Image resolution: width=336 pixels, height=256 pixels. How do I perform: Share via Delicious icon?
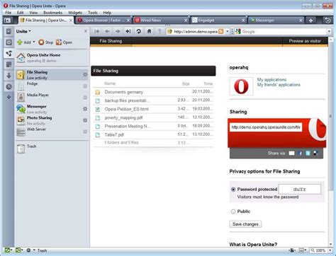point(315,153)
